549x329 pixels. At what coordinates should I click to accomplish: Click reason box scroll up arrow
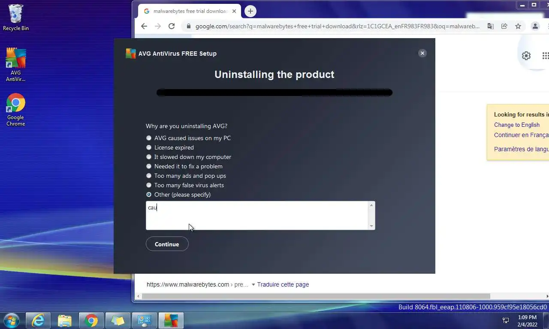371,205
